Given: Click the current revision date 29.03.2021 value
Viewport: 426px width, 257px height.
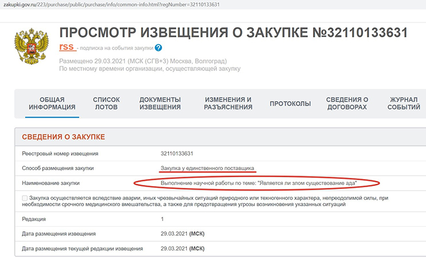Looking at the screenshot, I should [x=182, y=249].
